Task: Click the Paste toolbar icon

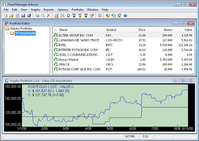Action: coord(43,16)
